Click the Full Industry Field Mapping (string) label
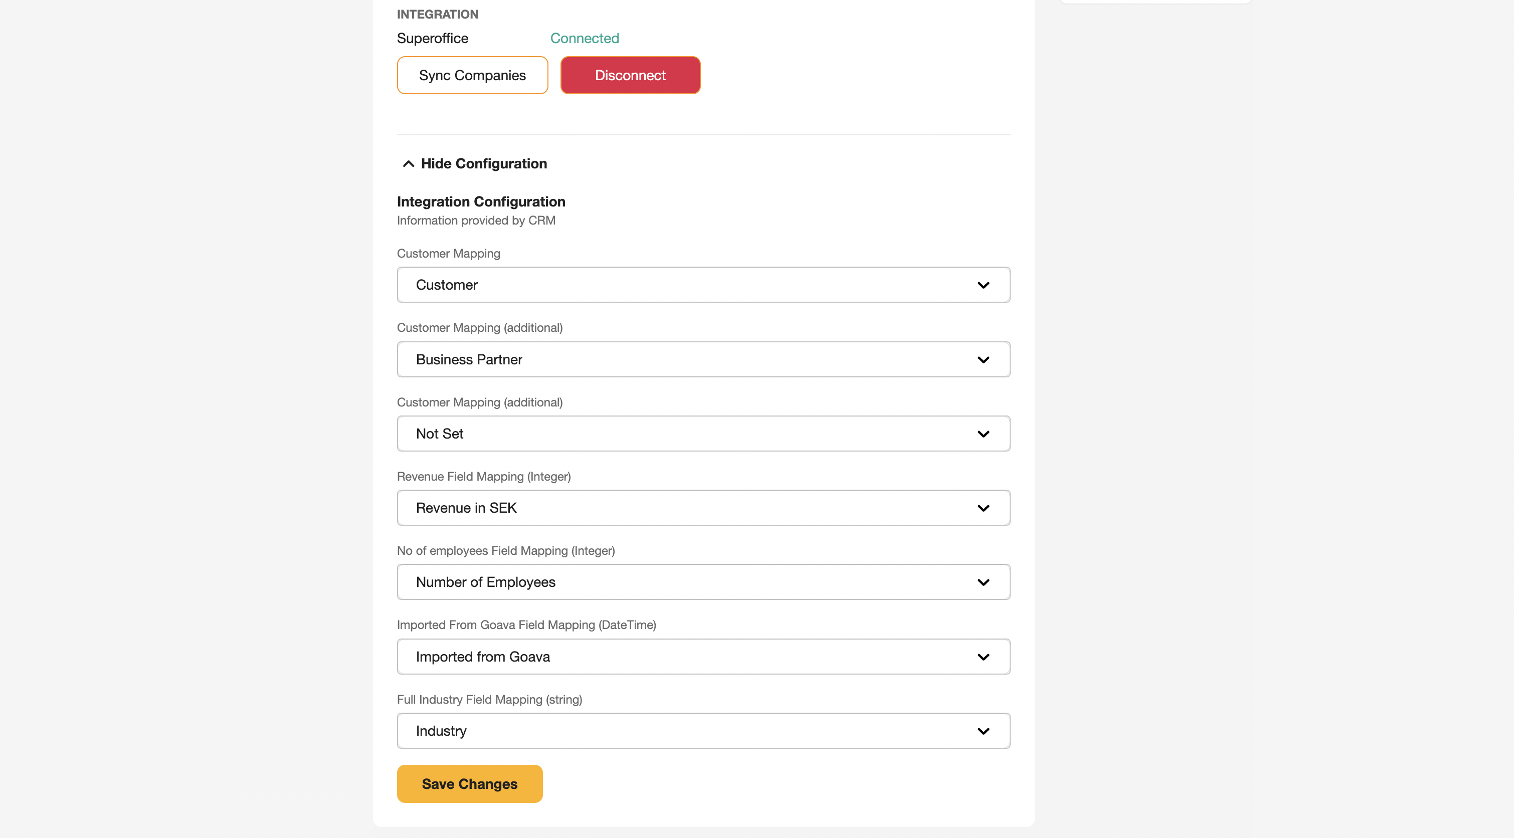Image resolution: width=1514 pixels, height=838 pixels. pyautogui.click(x=490, y=699)
